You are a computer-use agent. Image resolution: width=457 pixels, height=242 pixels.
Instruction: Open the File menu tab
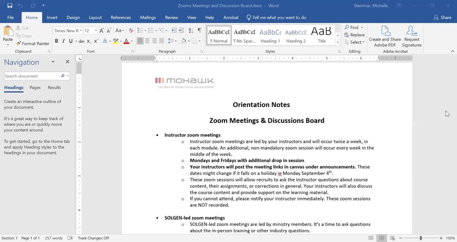[10, 18]
